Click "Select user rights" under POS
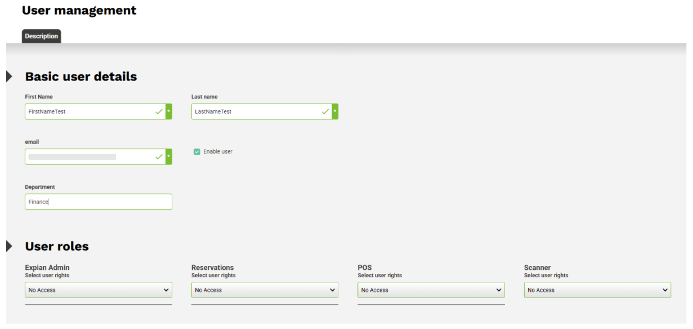 coord(380,276)
